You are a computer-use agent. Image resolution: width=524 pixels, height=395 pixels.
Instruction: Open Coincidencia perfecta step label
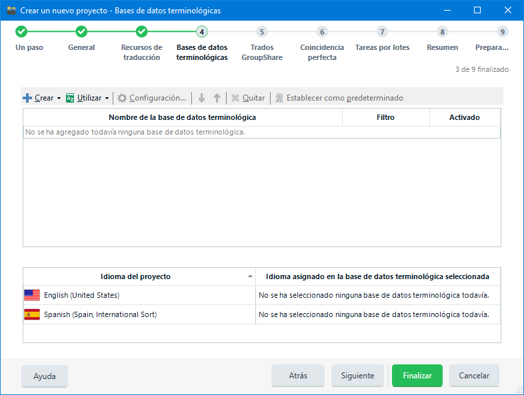click(322, 53)
